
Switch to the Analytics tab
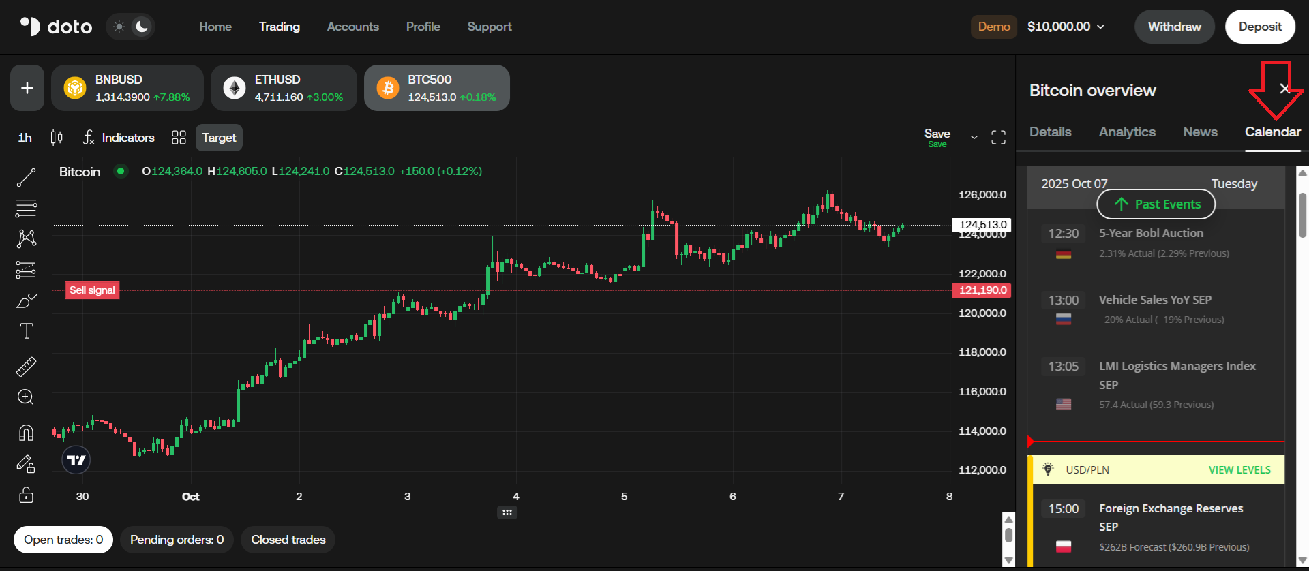tap(1127, 132)
